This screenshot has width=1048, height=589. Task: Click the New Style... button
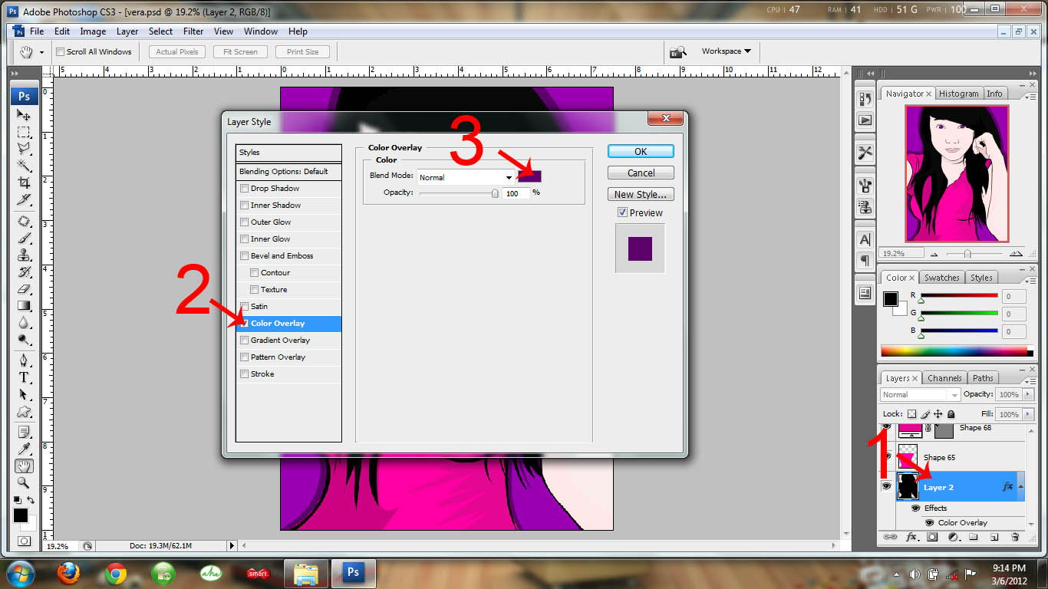pos(641,194)
